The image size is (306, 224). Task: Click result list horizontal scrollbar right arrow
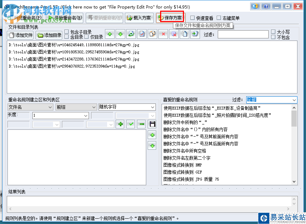pos(288,209)
